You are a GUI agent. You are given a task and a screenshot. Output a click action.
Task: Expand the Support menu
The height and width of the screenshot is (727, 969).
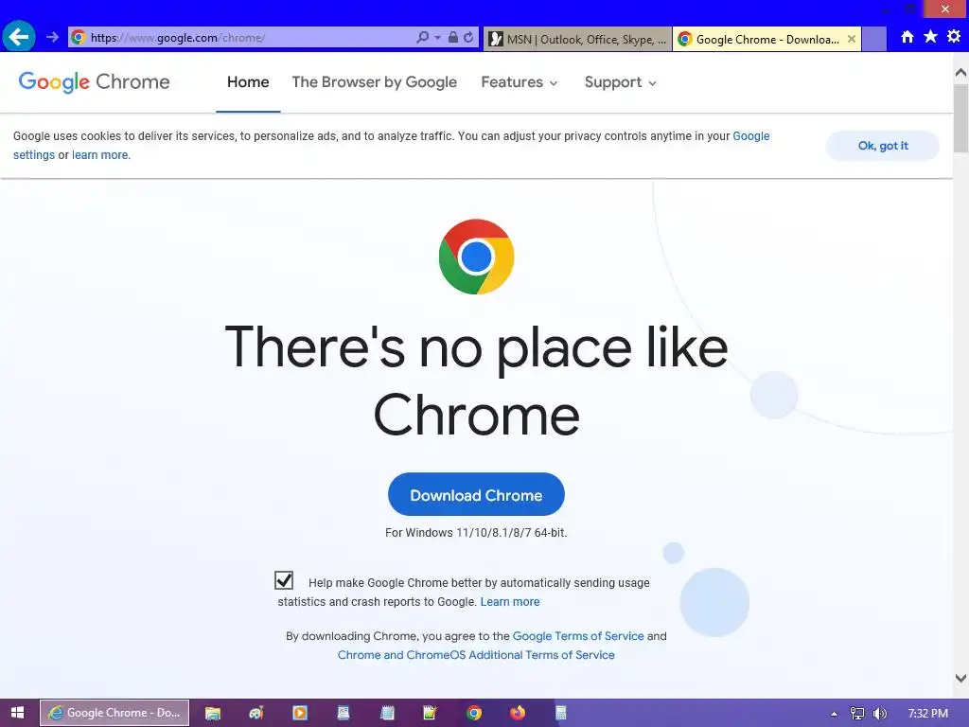[x=620, y=82]
